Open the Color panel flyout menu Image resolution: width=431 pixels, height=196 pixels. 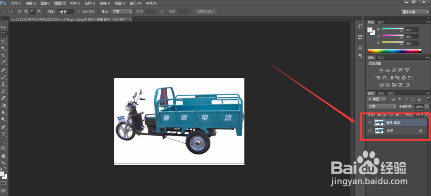[x=428, y=22]
